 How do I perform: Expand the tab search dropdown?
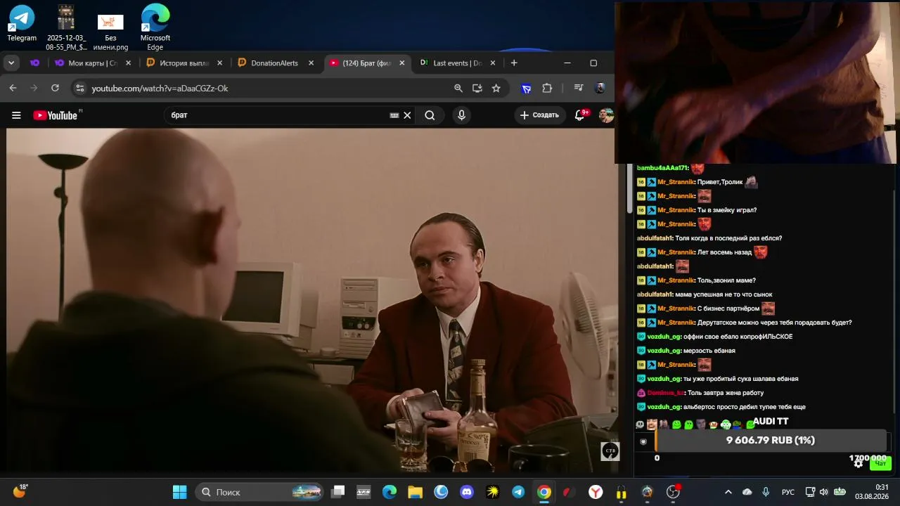pos(11,63)
